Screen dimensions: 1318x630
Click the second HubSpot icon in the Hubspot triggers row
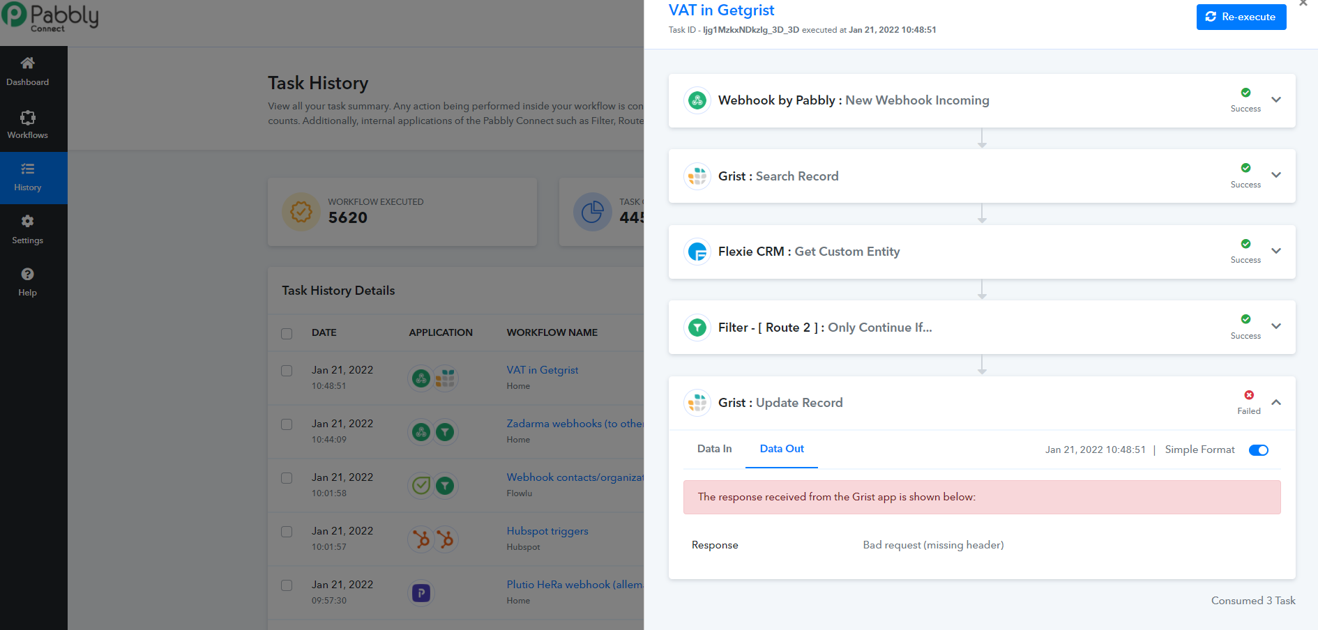(445, 539)
